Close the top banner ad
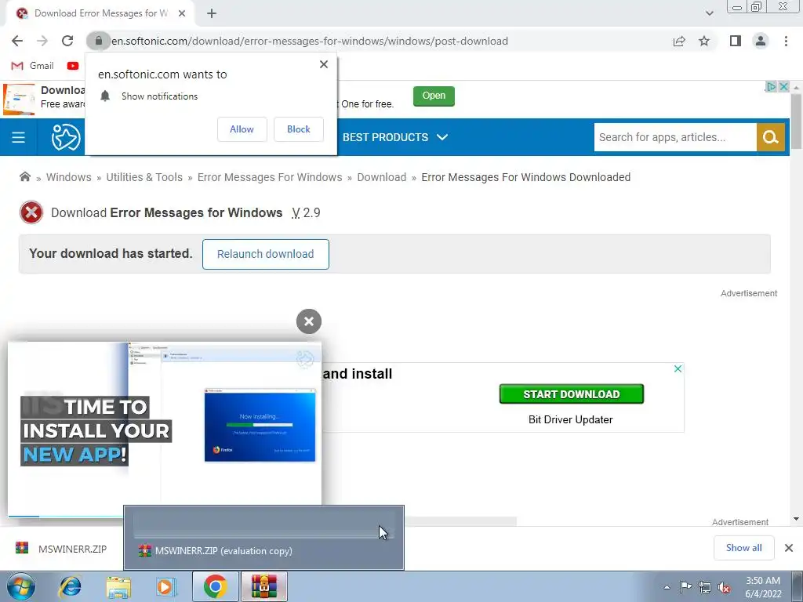Image resolution: width=803 pixels, height=602 pixels. 783,86
